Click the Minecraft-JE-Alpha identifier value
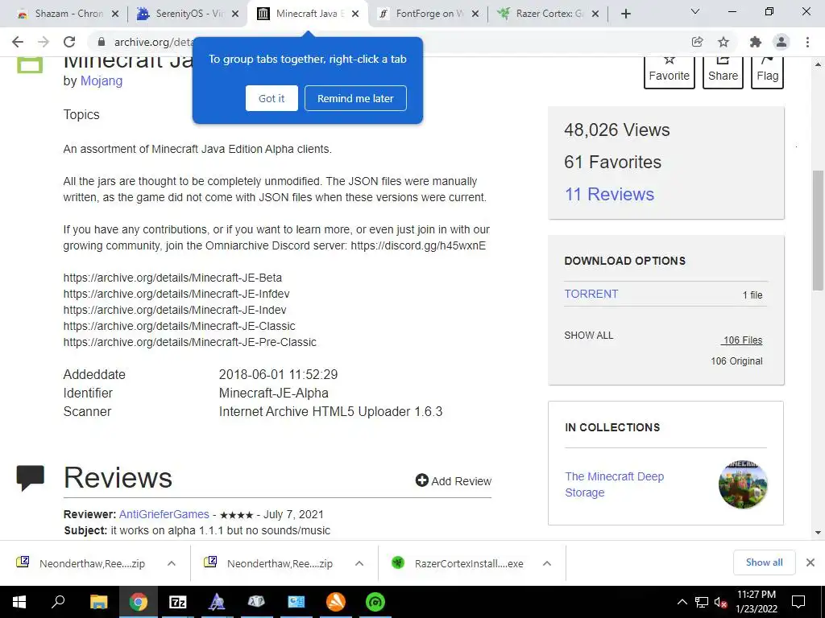825x618 pixels. click(x=274, y=393)
